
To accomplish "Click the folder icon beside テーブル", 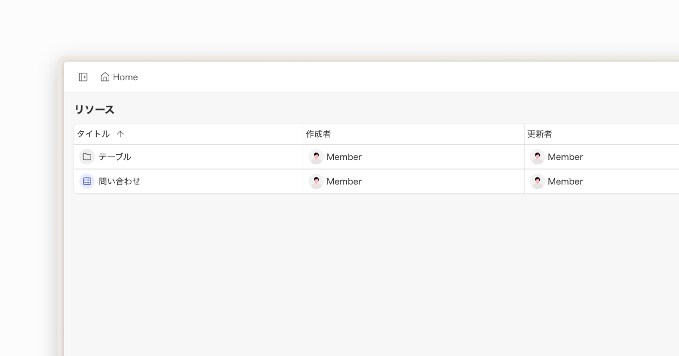I will [x=87, y=157].
